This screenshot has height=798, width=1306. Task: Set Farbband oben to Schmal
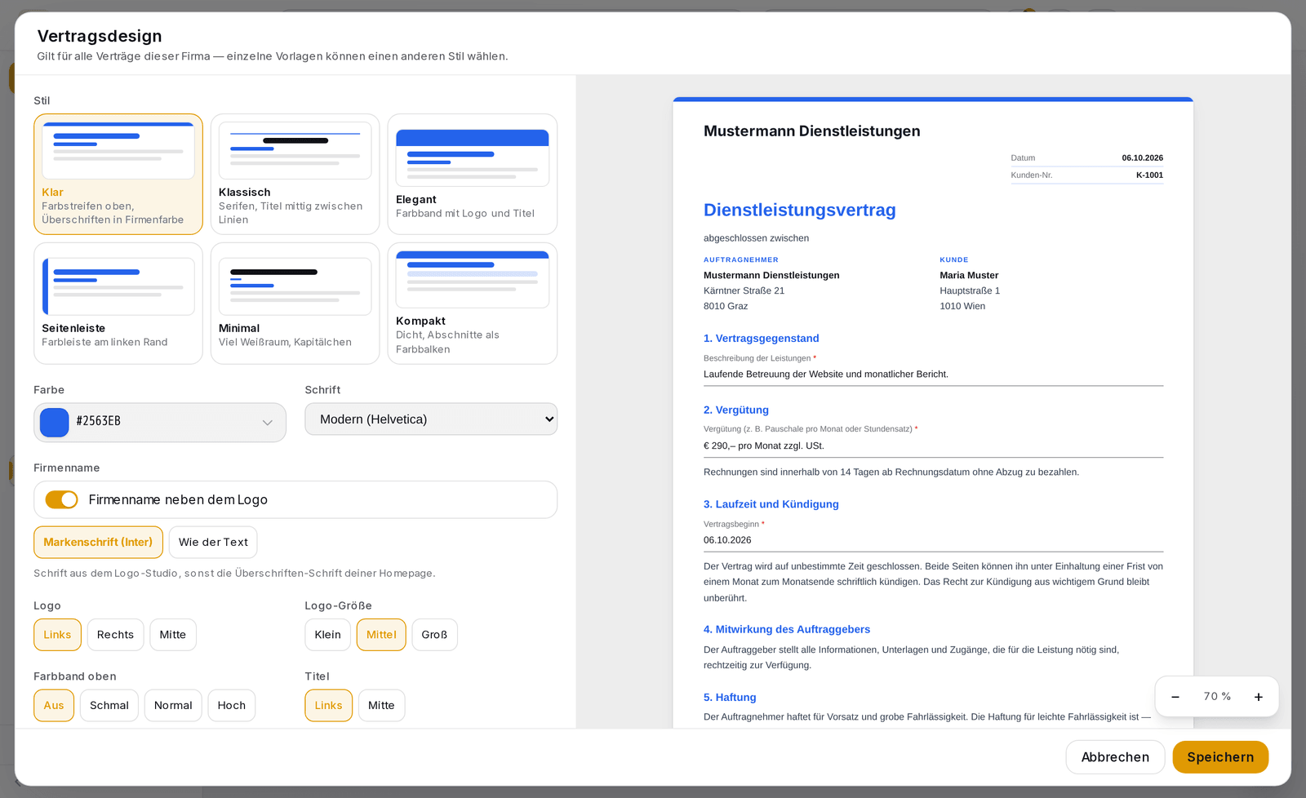coord(109,706)
